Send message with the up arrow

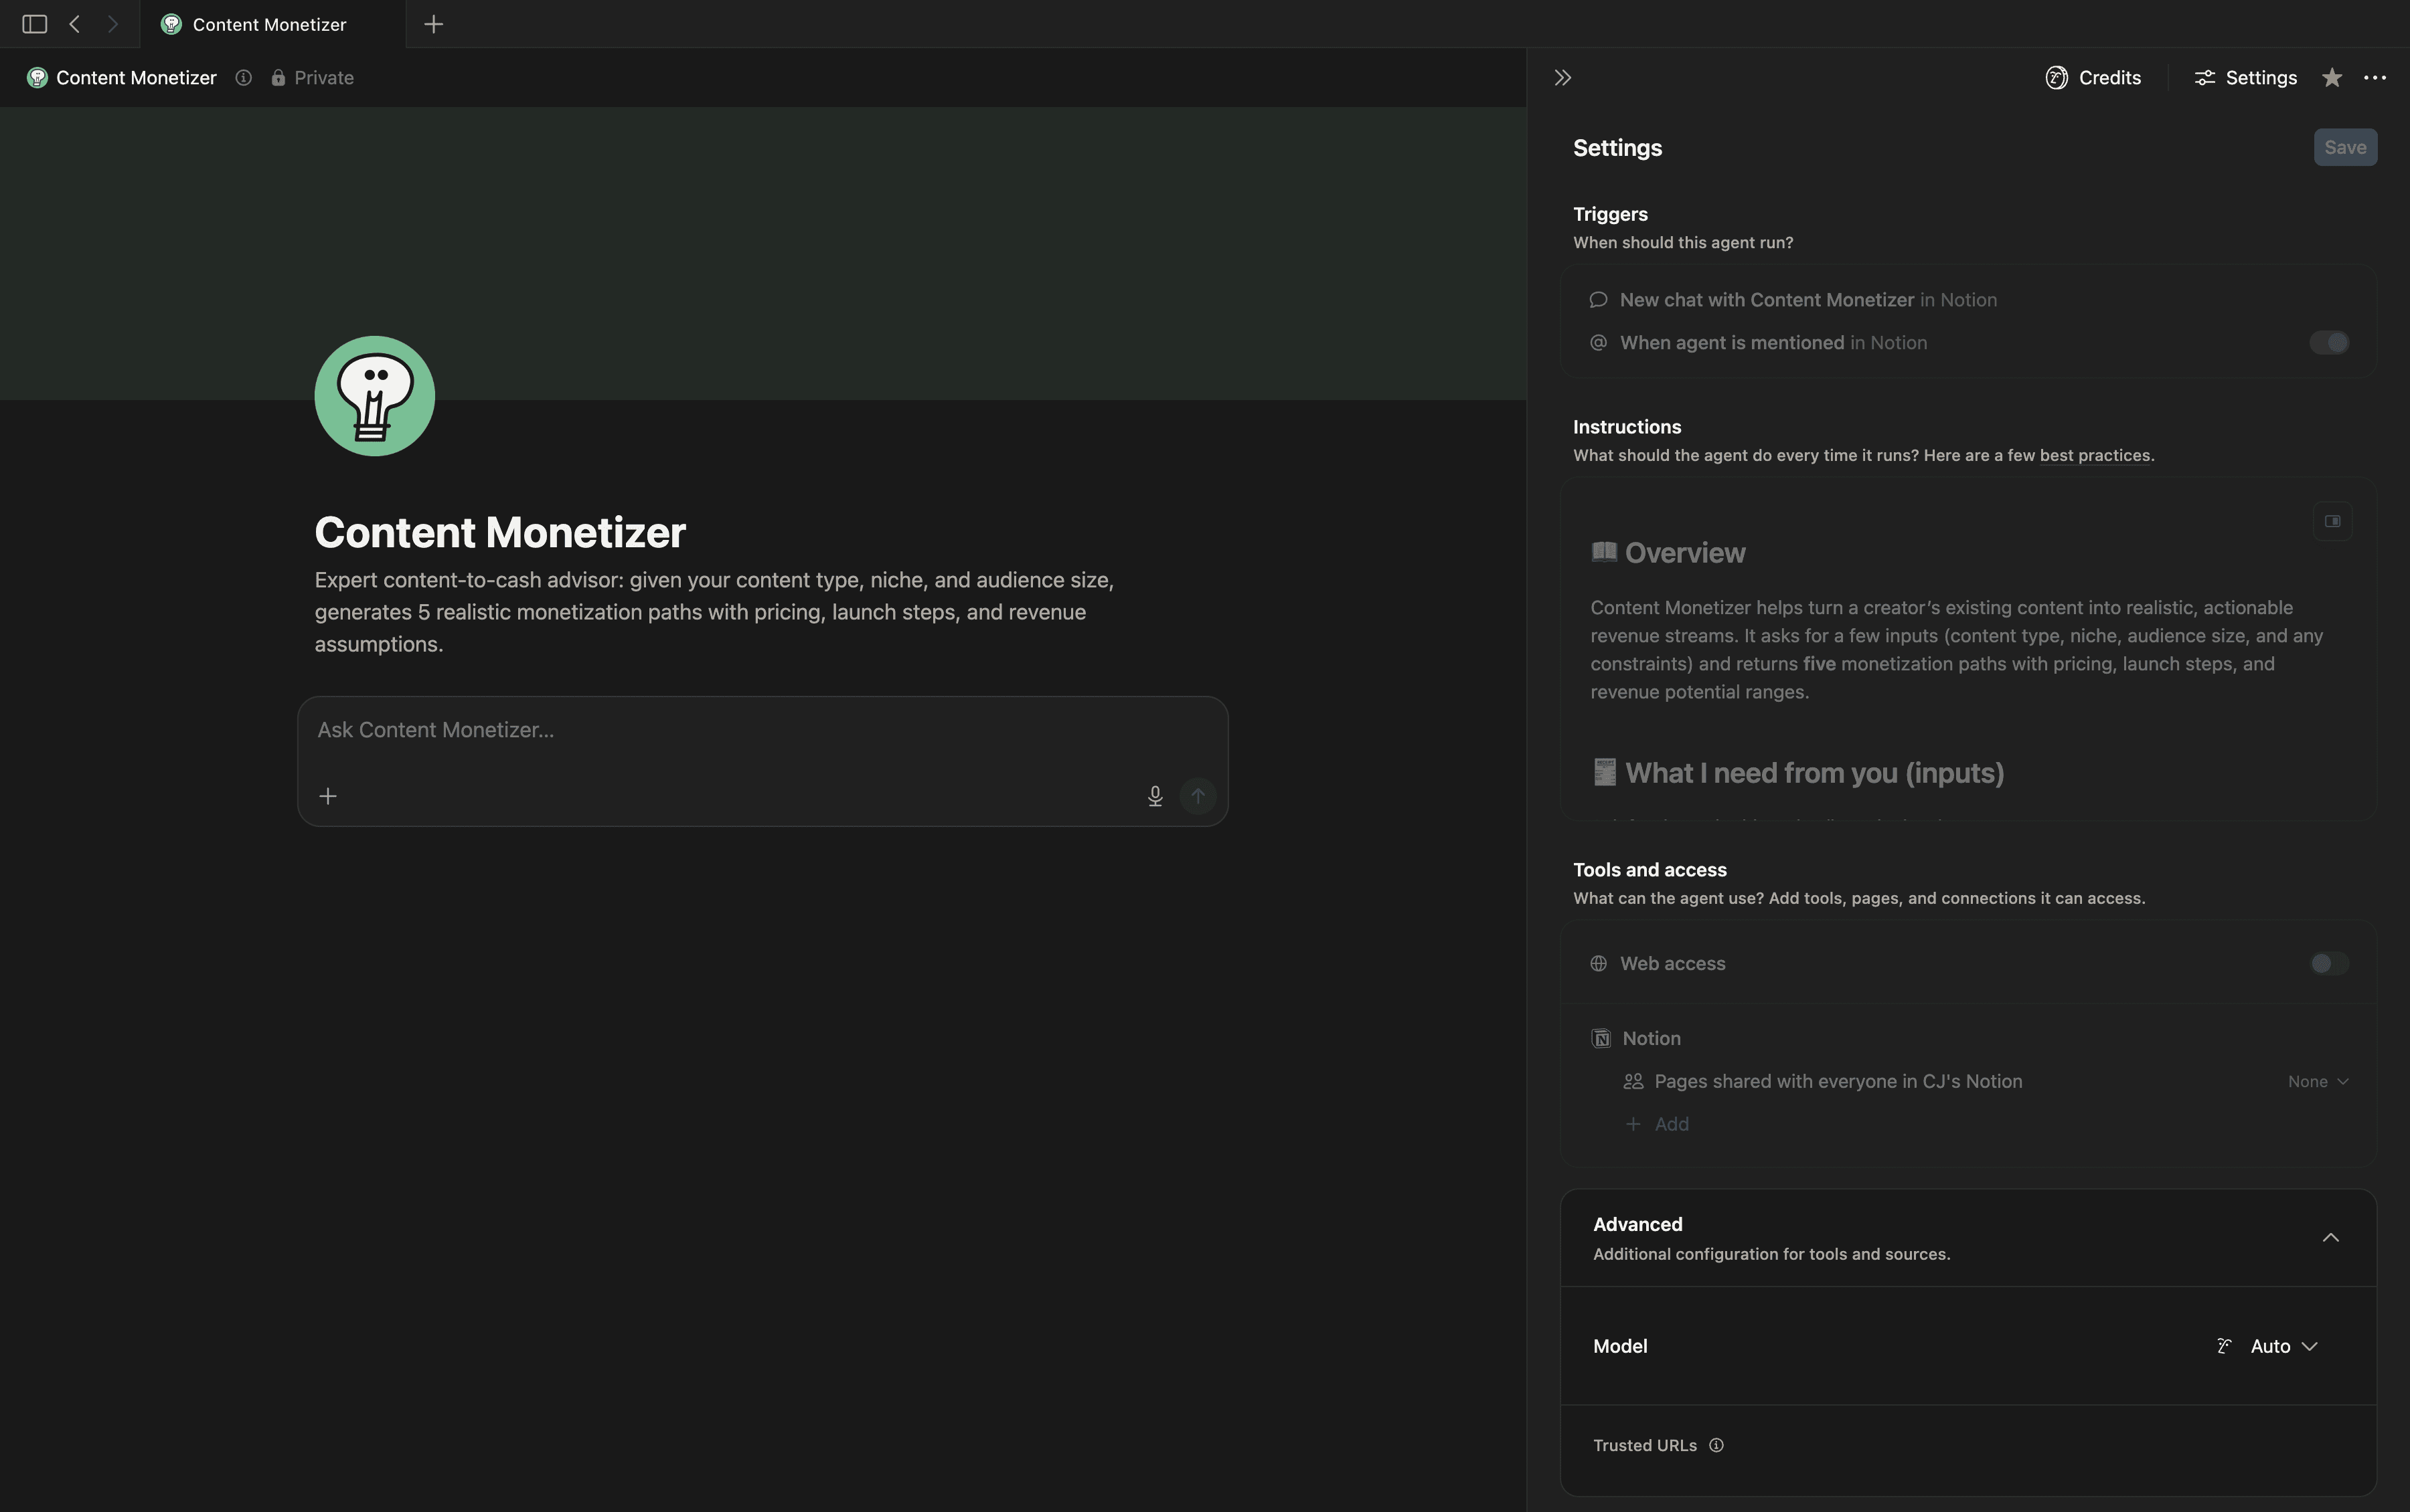[x=1198, y=796]
